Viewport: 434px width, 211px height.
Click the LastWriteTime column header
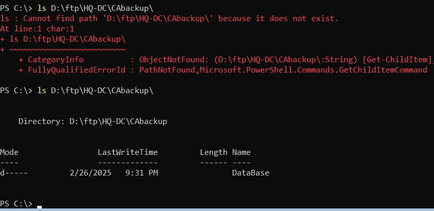click(127, 152)
